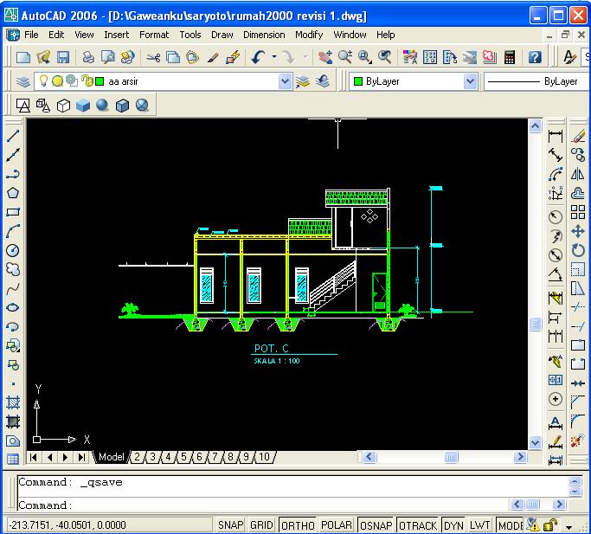The height and width of the screenshot is (534, 591).
Task: Open the ByLayer color dropdown
Action: 470,81
